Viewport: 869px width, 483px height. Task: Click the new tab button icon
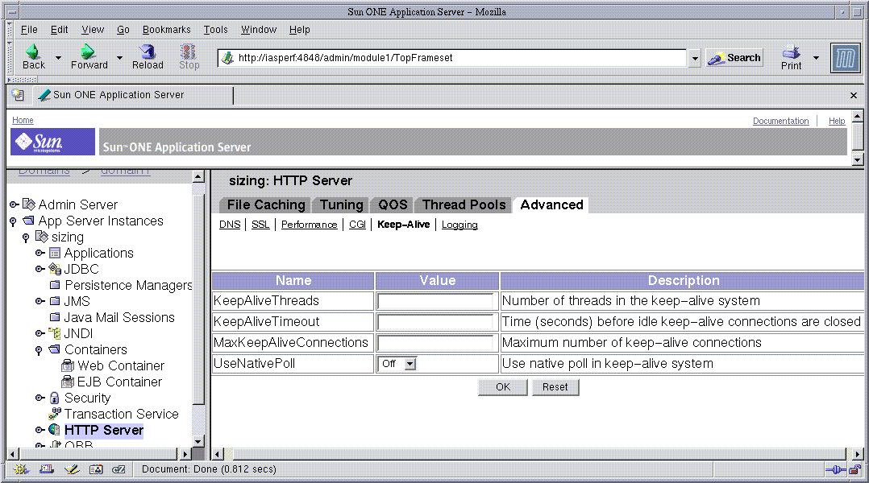18,95
